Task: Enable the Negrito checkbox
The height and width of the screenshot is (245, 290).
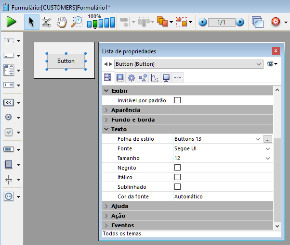Action: [177, 168]
